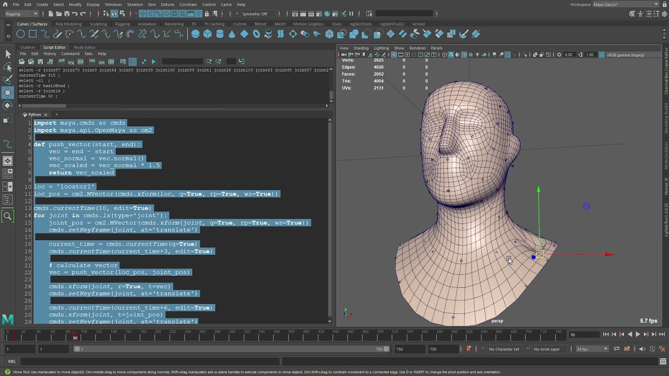Go to start of playback range
This screenshot has height=376, width=669.
(605, 335)
